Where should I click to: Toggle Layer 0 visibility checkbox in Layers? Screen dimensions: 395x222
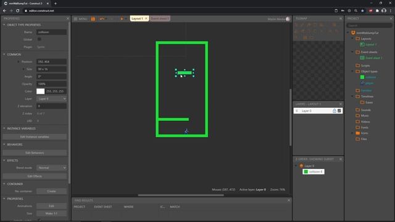click(339, 111)
